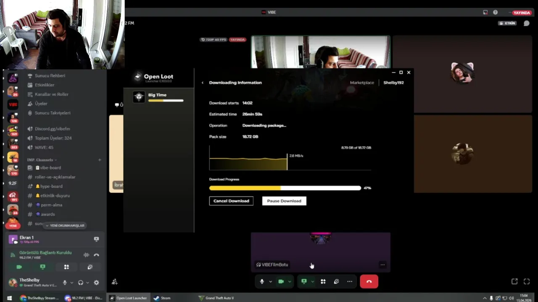Image resolution: width=538 pixels, height=302 pixels.
Task: Open input device chevron in user panel
Action: pyautogui.click(x=71, y=283)
